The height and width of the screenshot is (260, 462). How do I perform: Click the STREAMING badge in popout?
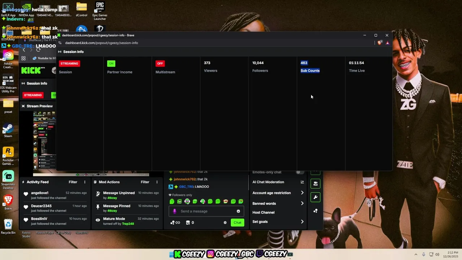pyautogui.click(x=69, y=64)
